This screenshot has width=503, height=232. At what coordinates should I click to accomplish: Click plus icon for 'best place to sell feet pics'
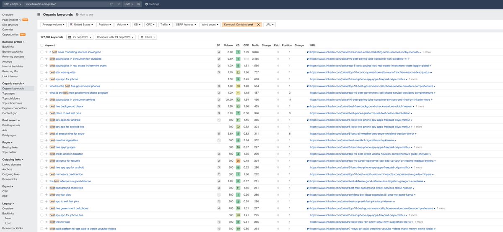[x=47, y=113]
